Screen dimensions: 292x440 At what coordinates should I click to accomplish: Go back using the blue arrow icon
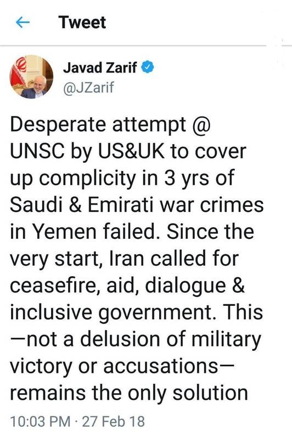(23, 22)
